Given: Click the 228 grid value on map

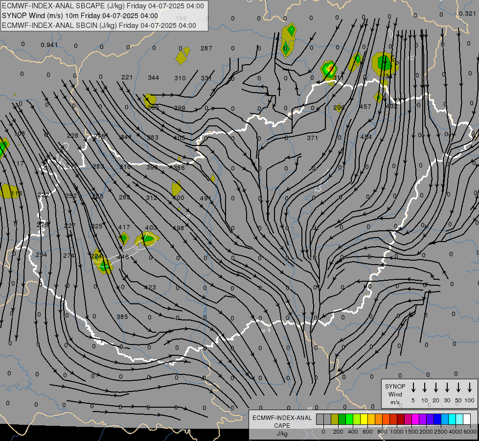Looking at the screenshot, I should coord(73,136).
